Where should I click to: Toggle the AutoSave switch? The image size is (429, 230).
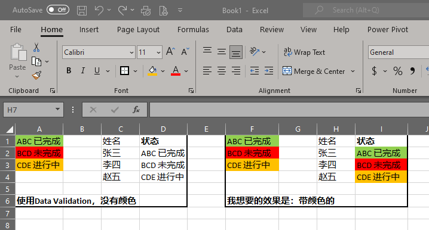(58, 10)
